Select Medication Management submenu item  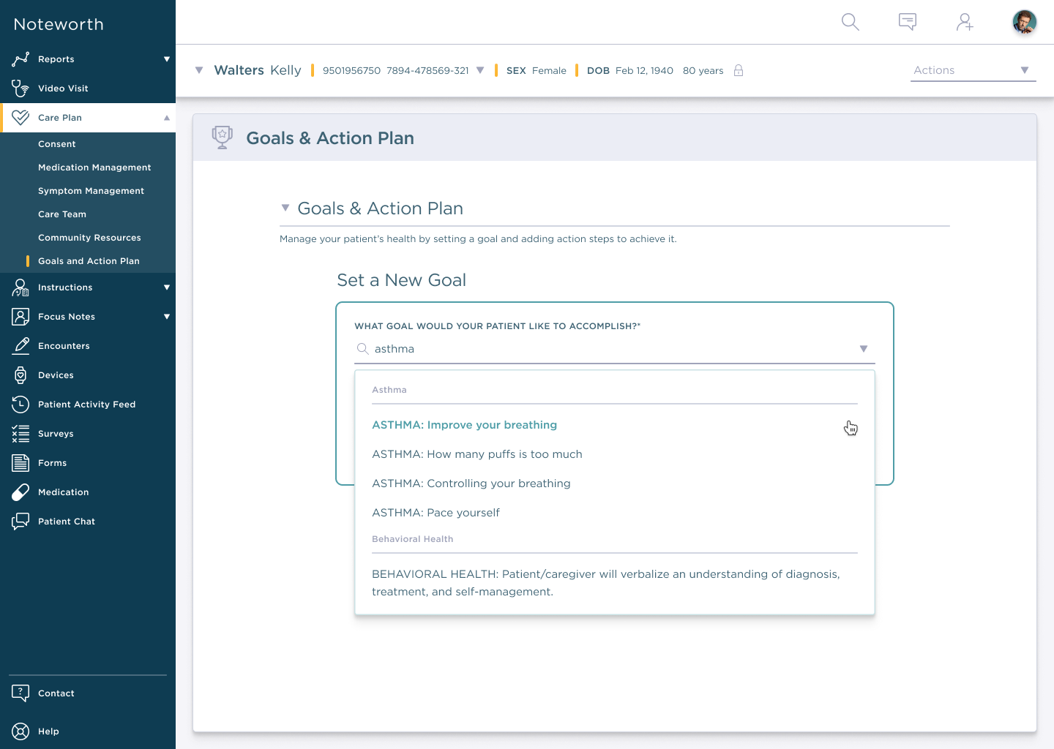[94, 168]
